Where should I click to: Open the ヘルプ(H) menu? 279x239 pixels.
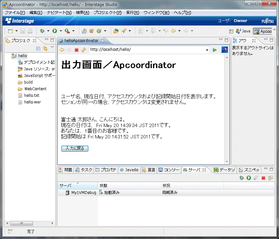pos(182,13)
